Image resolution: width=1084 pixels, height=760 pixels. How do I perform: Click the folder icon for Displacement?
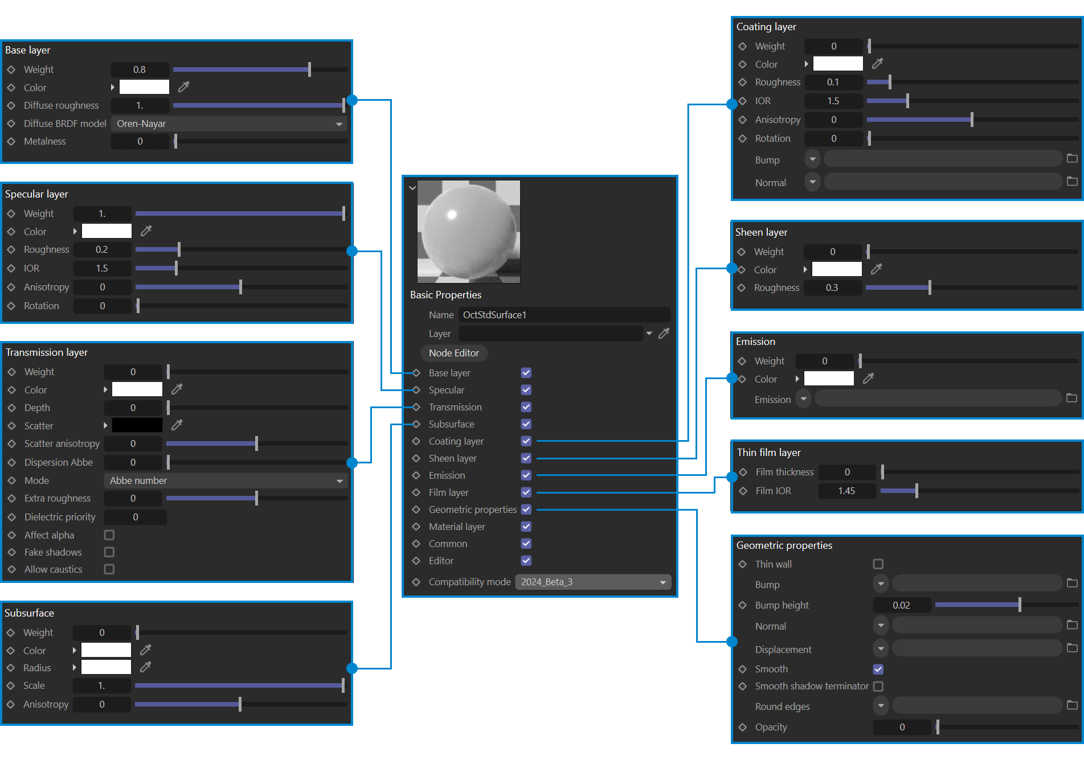tap(1071, 648)
